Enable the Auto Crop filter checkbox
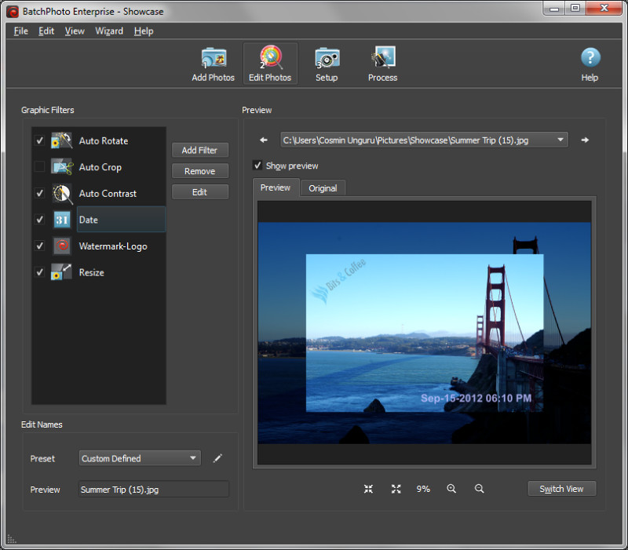 tap(39, 166)
